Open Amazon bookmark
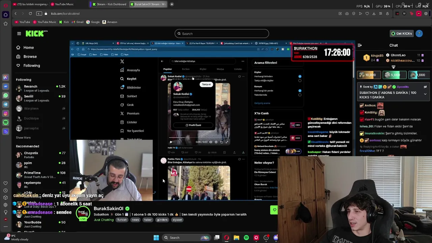432x243 pixels. click(110, 22)
